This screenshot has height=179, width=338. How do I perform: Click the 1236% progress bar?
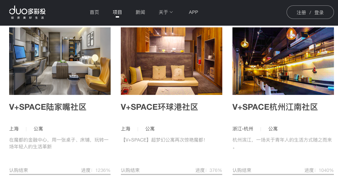60,174
